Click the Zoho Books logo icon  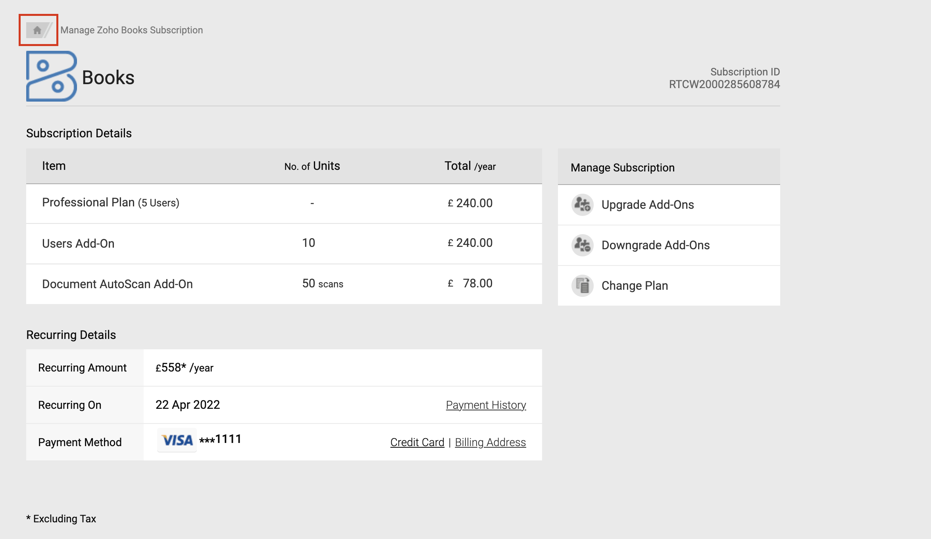(x=51, y=76)
